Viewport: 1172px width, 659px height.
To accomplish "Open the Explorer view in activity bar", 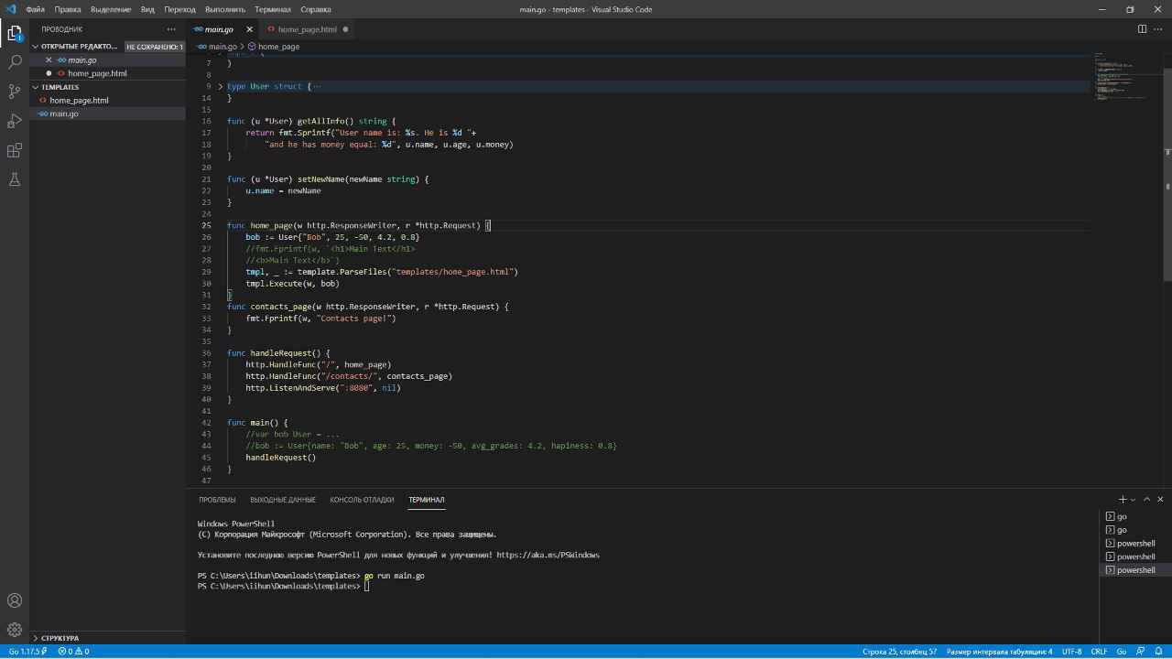I will pyautogui.click(x=15, y=34).
